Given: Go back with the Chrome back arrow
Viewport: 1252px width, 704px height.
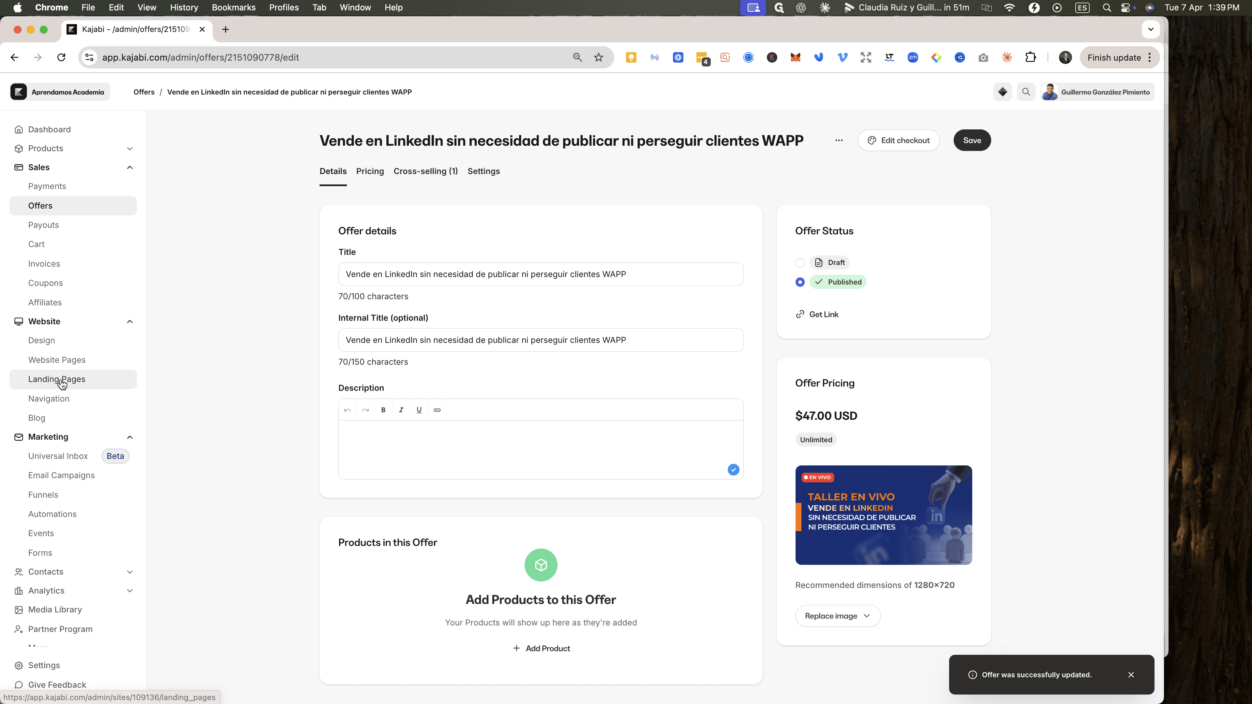Looking at the screenshot, I should tap(15, 57).
